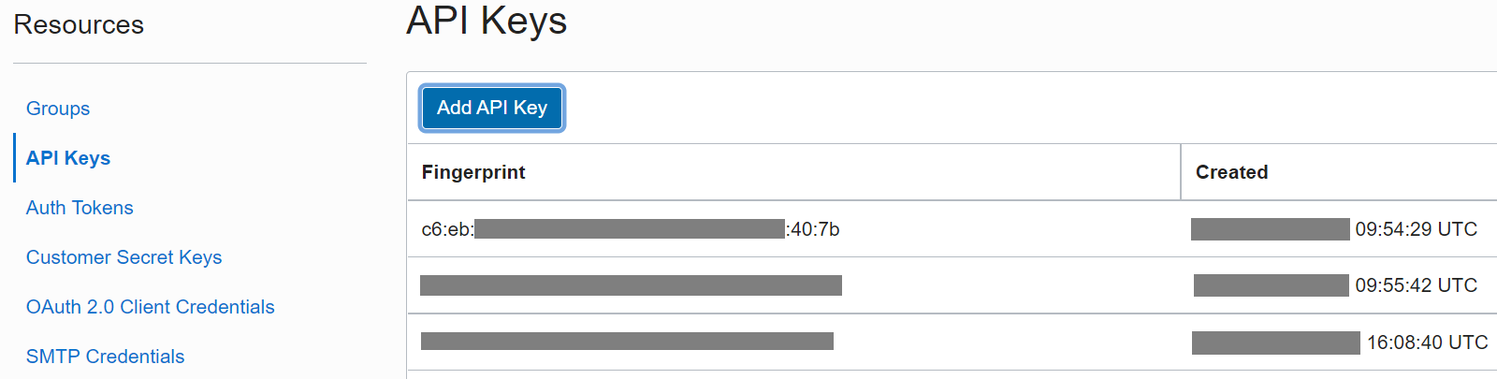Click the 16:08:40 UTC created timestamp
Viewport: 1497px width, 379px height.
(x=1427, y=343)
